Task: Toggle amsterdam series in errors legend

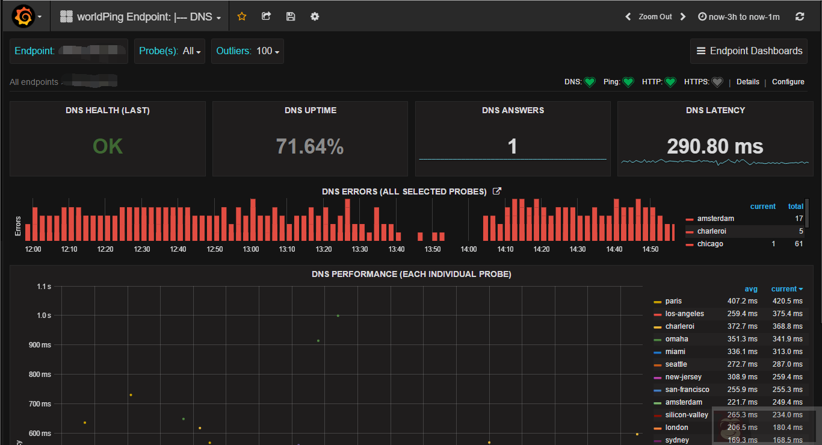Action: point(715,219)
